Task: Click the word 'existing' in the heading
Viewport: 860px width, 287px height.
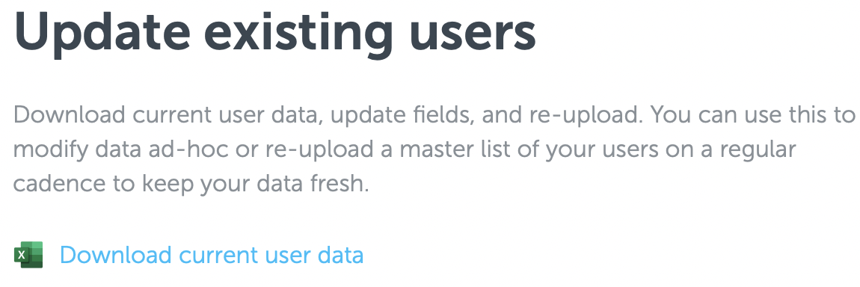Action: point(299,33)
